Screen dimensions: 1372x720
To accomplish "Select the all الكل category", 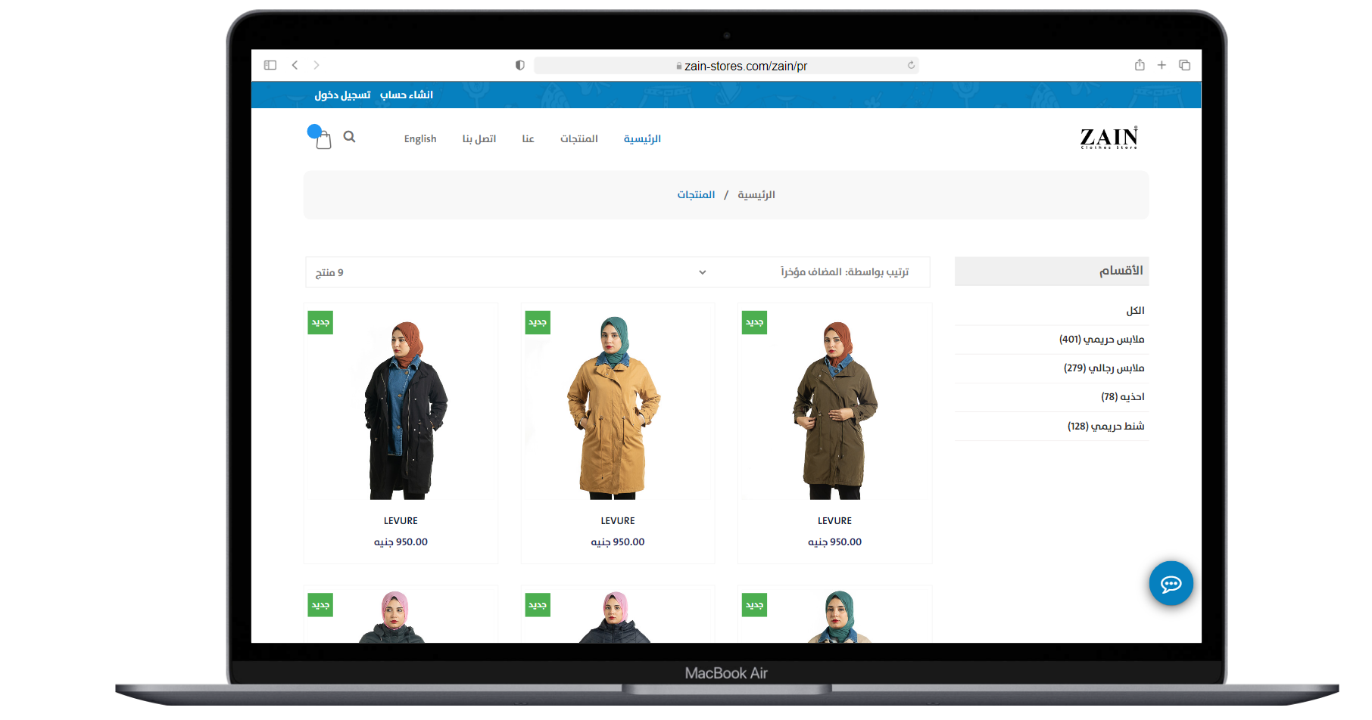I will pyautogui.click(x=1135, y=311).
